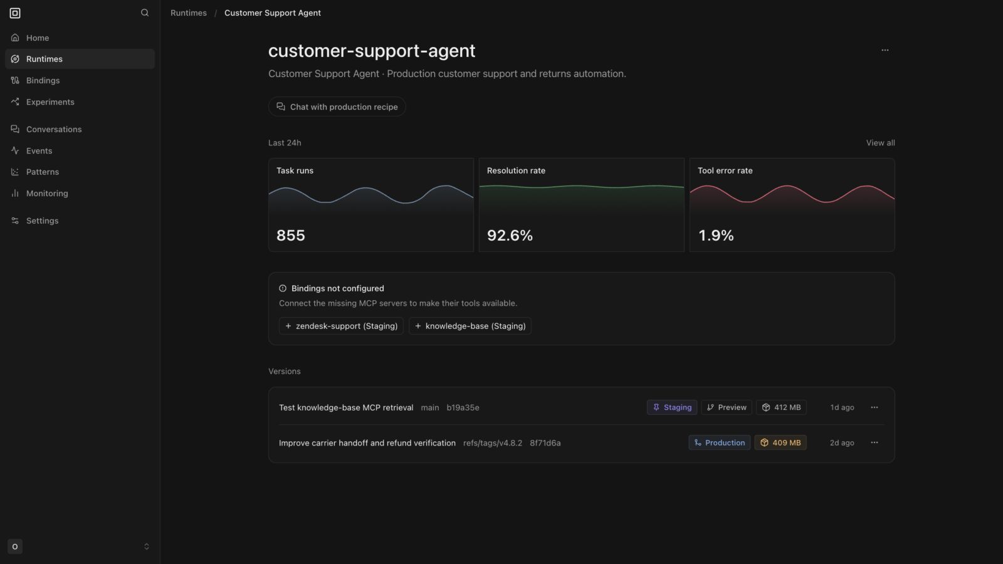Screen dimensions: 1003x564
Task: Click the View all link
Action: [880, 143]
